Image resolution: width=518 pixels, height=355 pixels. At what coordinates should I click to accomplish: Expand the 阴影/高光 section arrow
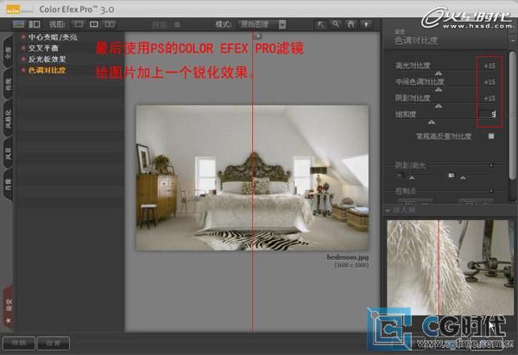[x=491, y=165]
